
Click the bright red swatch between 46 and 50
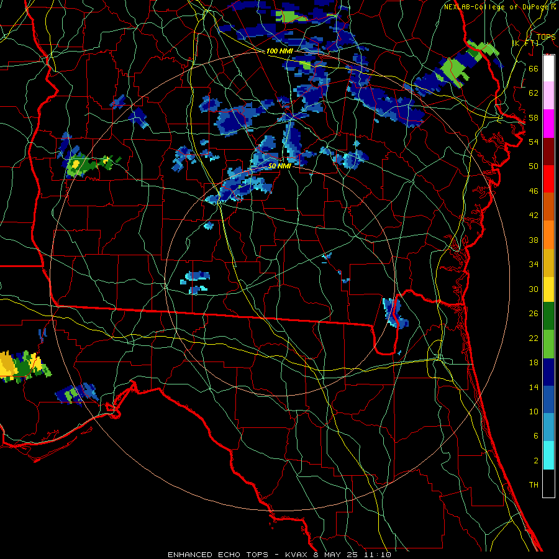point(548,179)
